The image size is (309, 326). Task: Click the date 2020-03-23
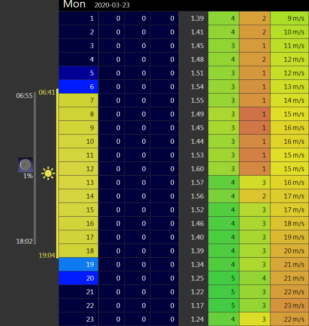point(112,5)
